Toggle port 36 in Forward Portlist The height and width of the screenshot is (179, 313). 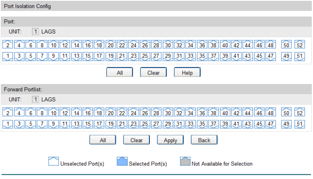202,113
